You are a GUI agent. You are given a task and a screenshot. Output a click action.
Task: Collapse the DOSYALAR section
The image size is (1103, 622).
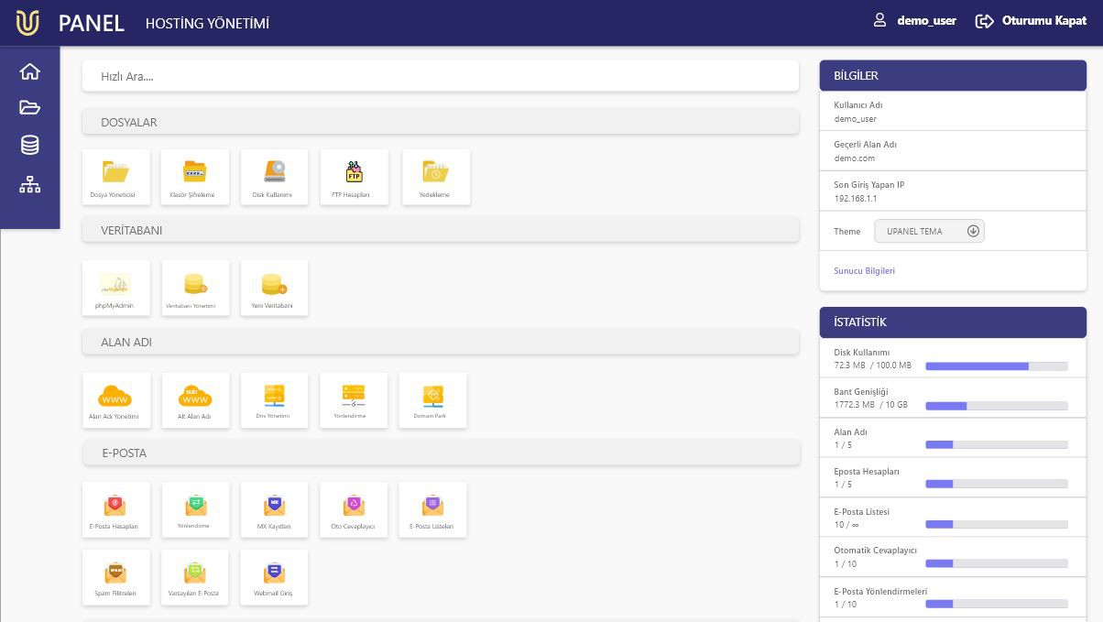pos(441,122)
